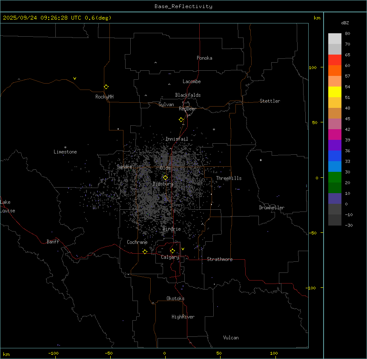Click the yellow diamond marker above RockyMH
The image size is (367, 359).
tap(106, 87)
